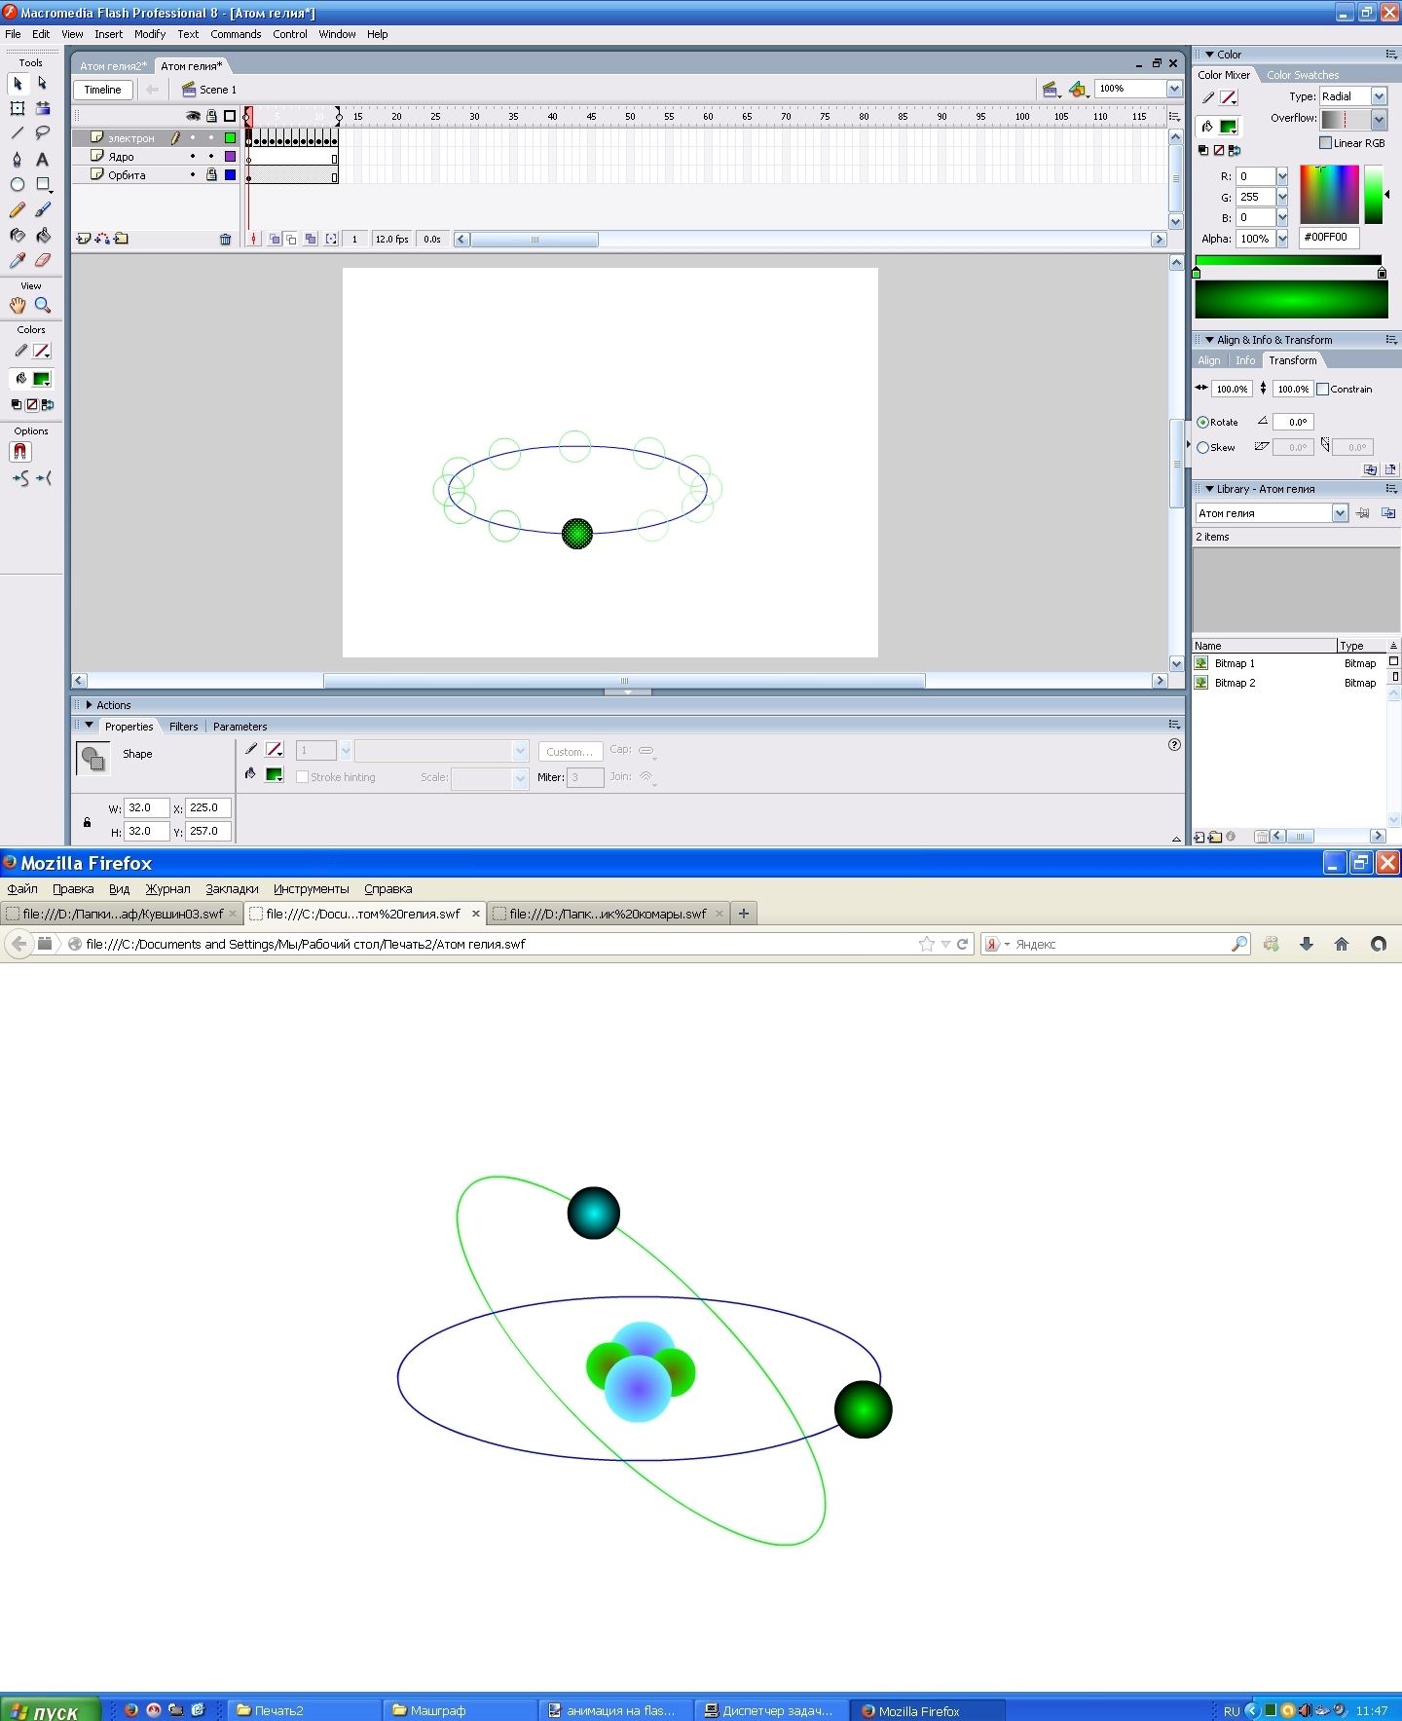The width and height of the screenshot is (1402, 1721).
Task: Click the Edit Symbols icon
Action: click(1078, 90)
